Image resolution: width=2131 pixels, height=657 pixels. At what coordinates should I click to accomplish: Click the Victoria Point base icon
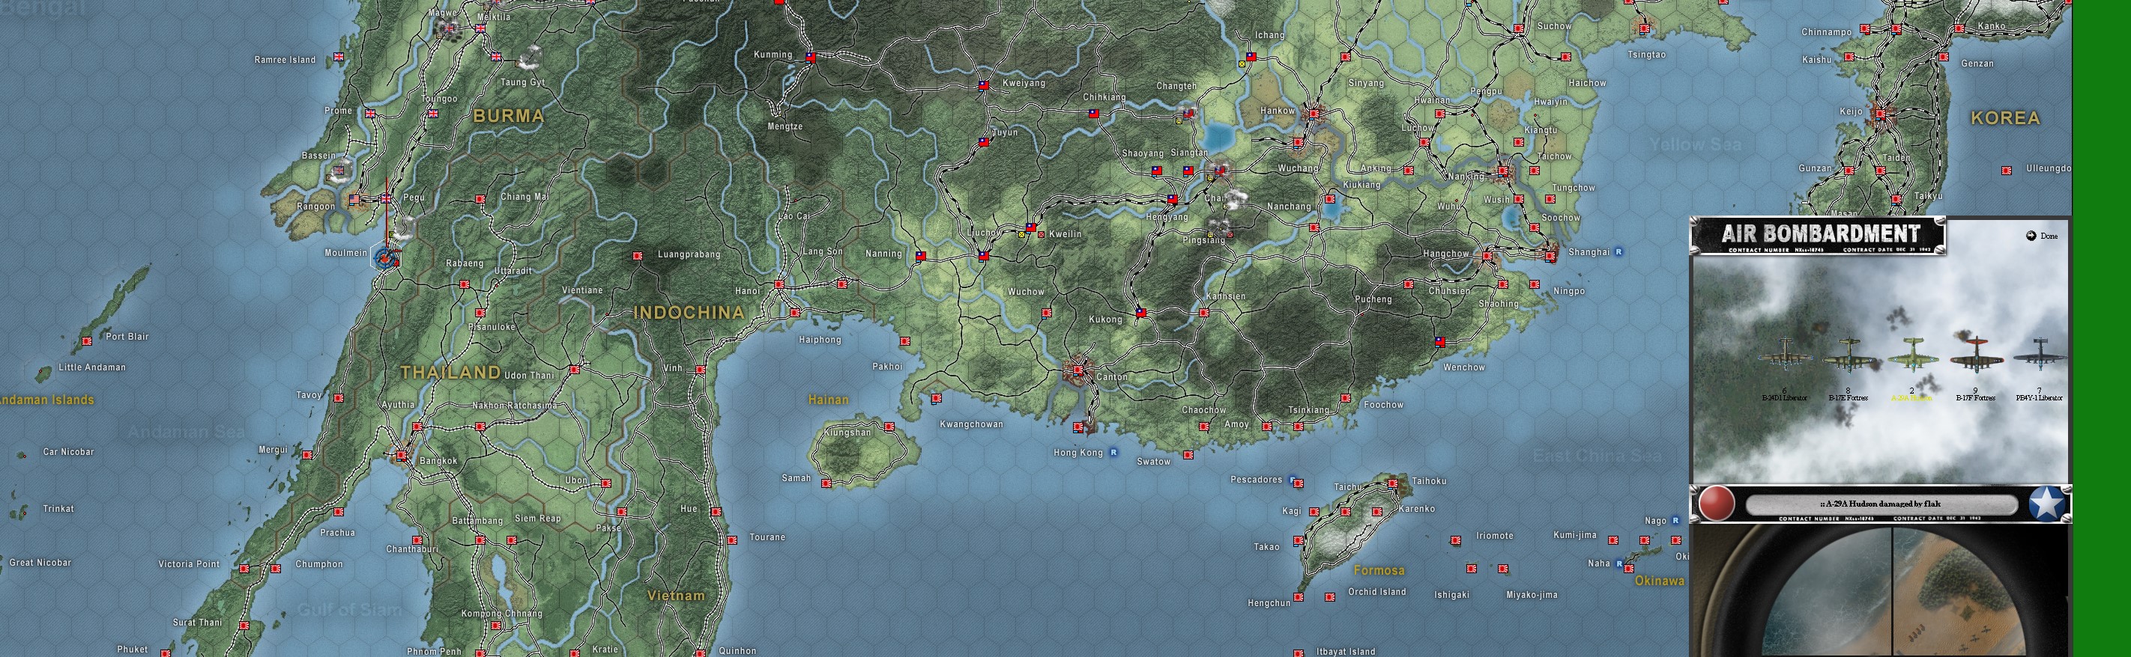[x=244, y=569]
